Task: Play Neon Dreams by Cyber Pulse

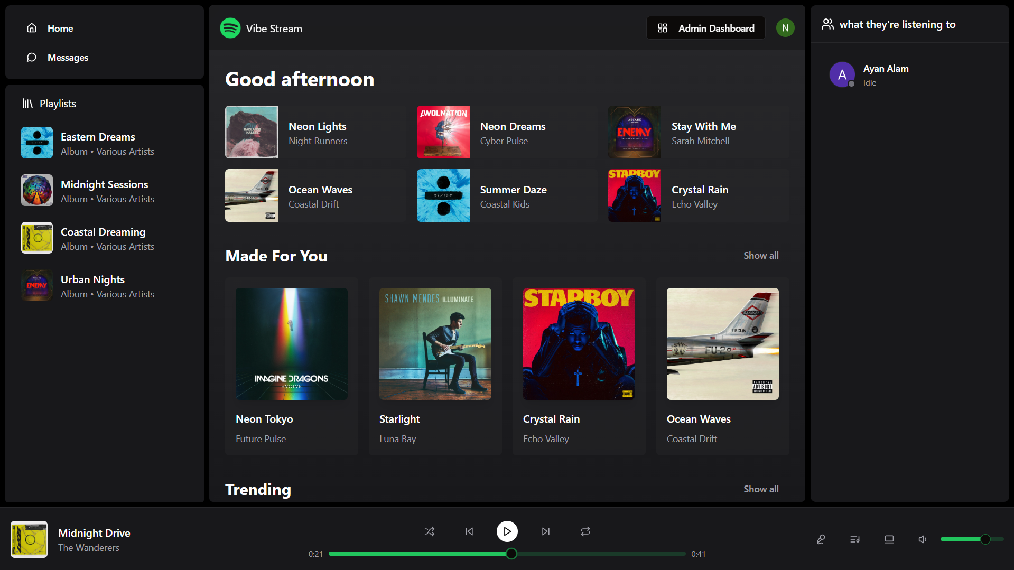Action: pos(507,132)
